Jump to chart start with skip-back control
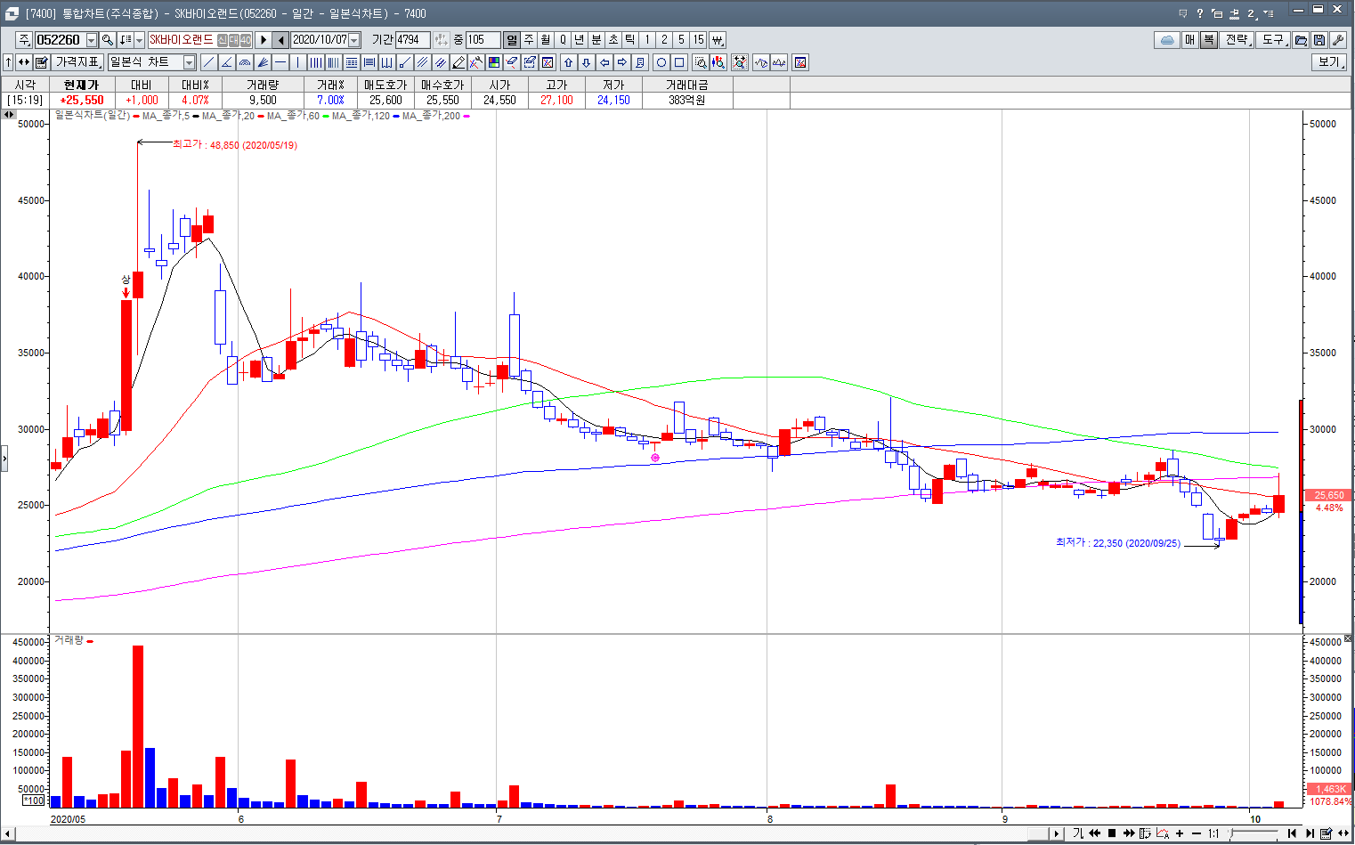Image resolution: width=1355 pixels, height=845 pixels. (x=1292, y=833)
